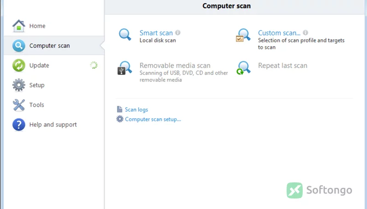Screen dimensions: 367x209
Task: Click the Computer scan setup gear icon
Action: 120,119
